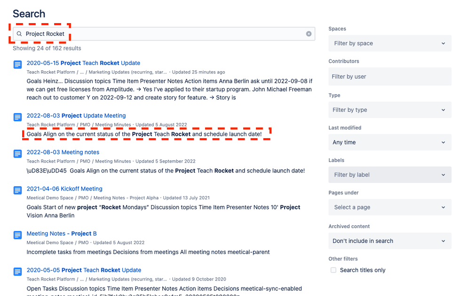This screenshot has width=470, height=296.
Task: Click inside the Filter by user input field
Action: click(390, 76)
